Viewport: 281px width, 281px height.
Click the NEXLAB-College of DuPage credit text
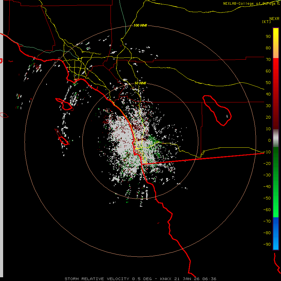251,3
